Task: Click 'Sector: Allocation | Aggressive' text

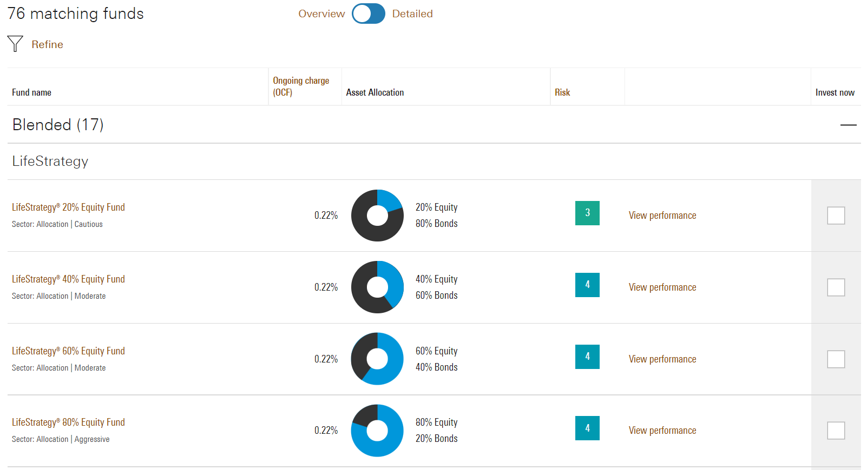Action: click(61, 439)
